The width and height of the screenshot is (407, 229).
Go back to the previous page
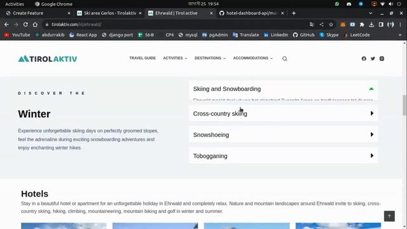[x=6, y=24]
